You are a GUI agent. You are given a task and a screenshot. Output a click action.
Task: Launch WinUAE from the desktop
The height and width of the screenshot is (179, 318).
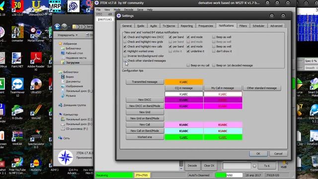(36, 111)
